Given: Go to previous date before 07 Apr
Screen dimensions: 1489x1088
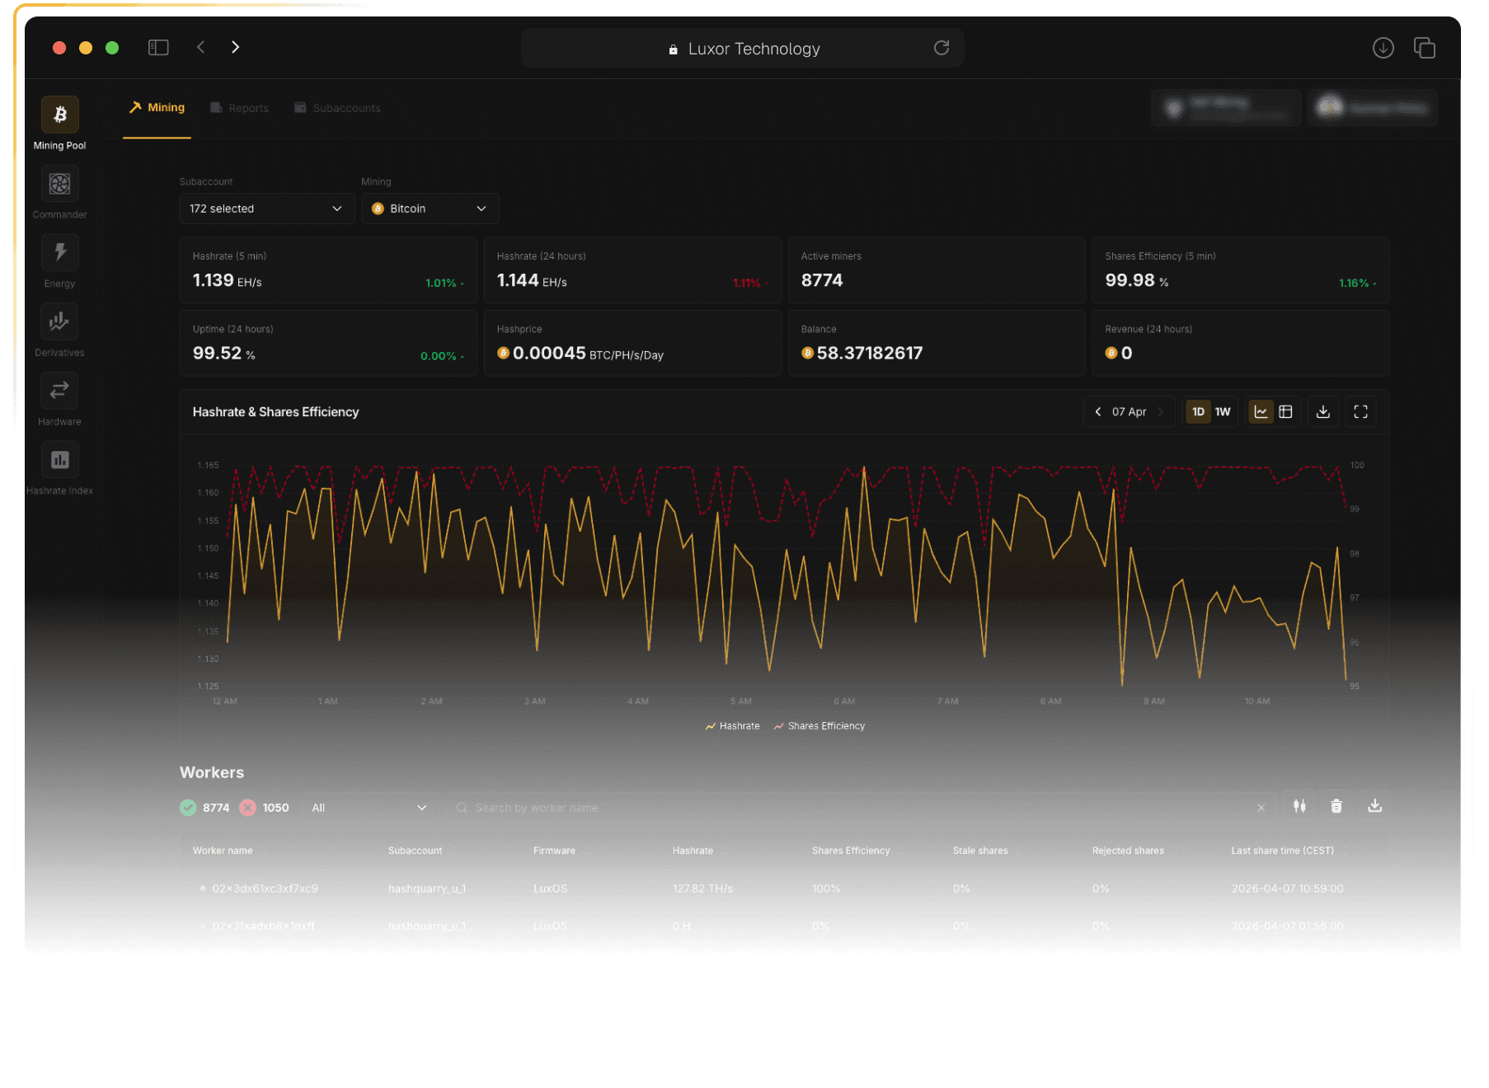Looking at the screenshot, I should [1098, 411].
